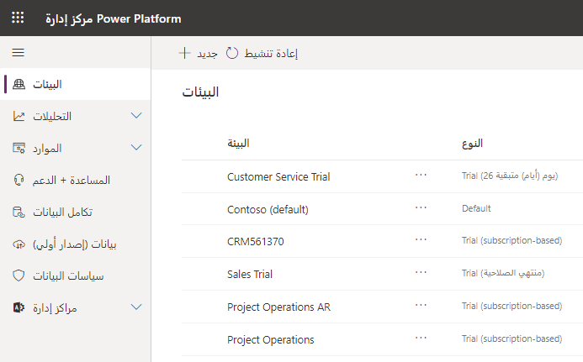Open more options for Sales Trial
The height and width of the screenshot is (362, 583).
421,272
